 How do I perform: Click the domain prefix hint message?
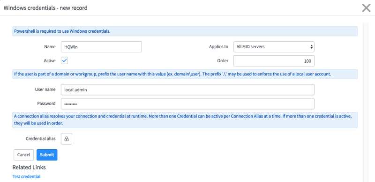coord(185,74)
